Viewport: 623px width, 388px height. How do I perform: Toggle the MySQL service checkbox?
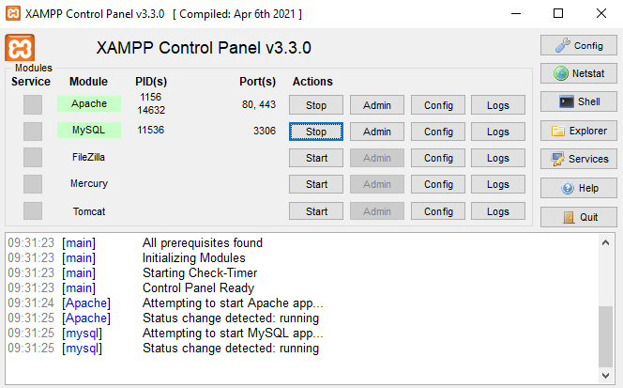tap(33, 131)
